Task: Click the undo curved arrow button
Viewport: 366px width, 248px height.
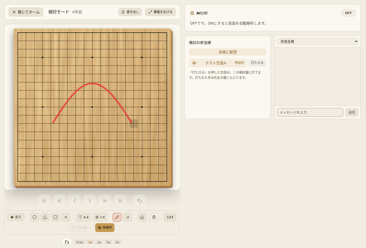Action: [140, 201]
